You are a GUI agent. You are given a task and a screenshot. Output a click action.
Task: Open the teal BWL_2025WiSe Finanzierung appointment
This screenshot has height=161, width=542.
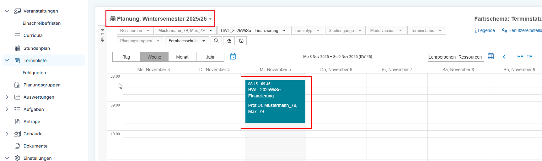(x=275, y=101)
